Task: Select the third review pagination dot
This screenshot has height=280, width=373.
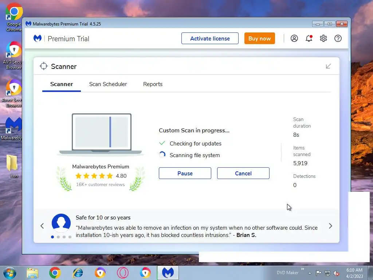Action: coord(64,237)
